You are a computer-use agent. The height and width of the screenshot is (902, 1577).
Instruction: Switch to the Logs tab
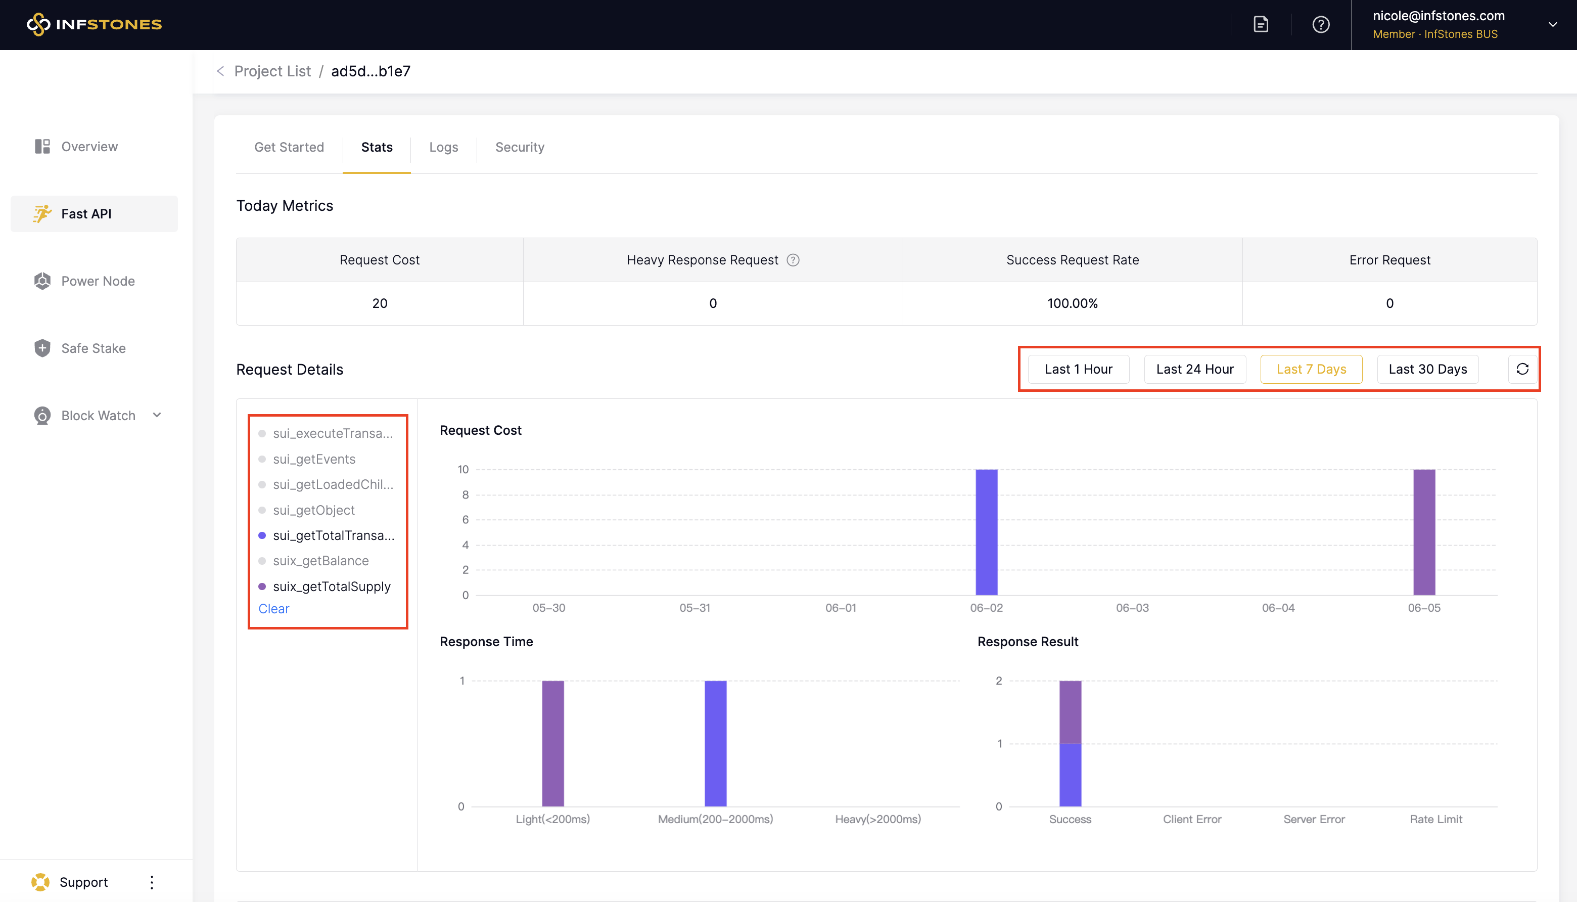point(443,147)
